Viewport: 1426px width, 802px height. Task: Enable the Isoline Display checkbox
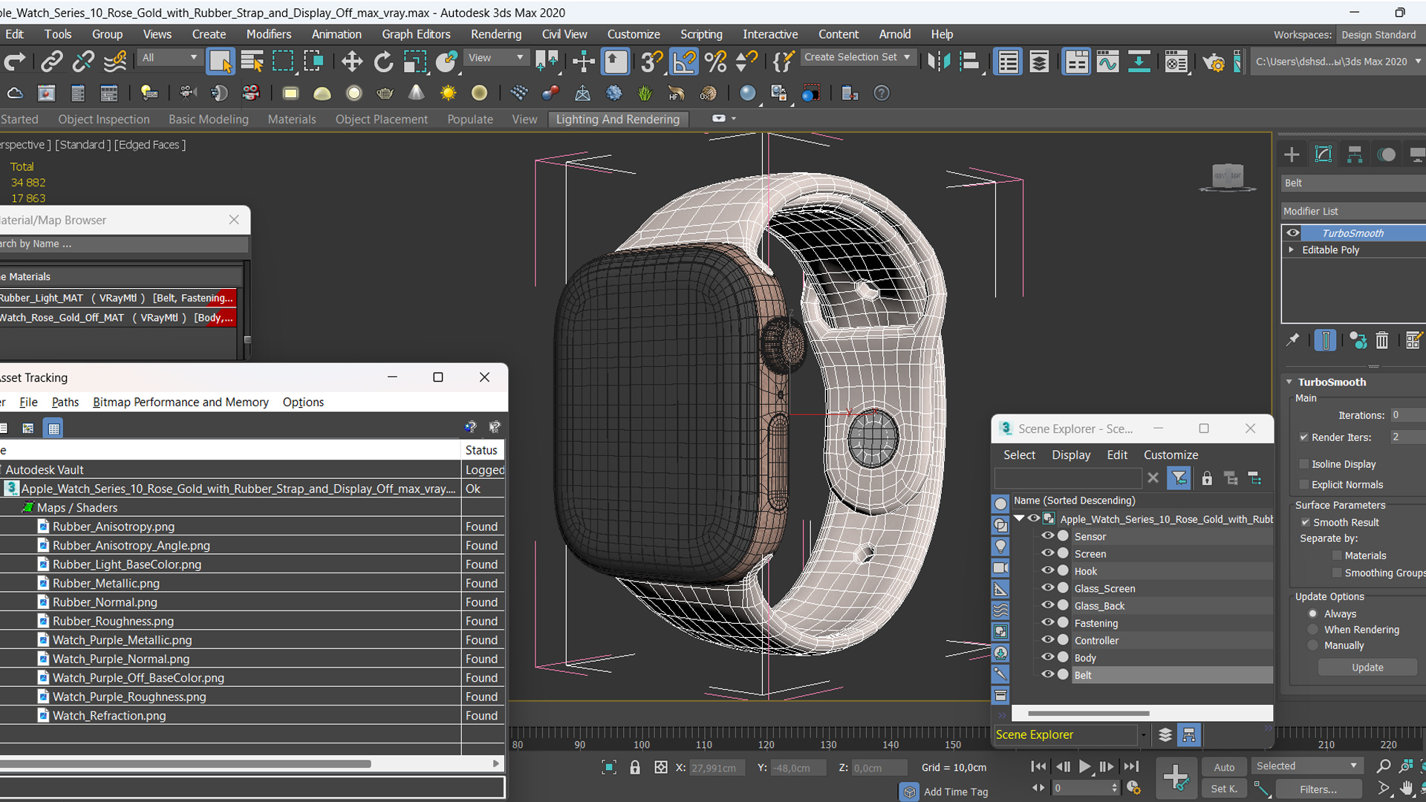[1303, 464]
